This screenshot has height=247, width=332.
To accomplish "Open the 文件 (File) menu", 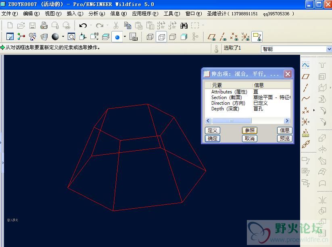I will (10, 14).
